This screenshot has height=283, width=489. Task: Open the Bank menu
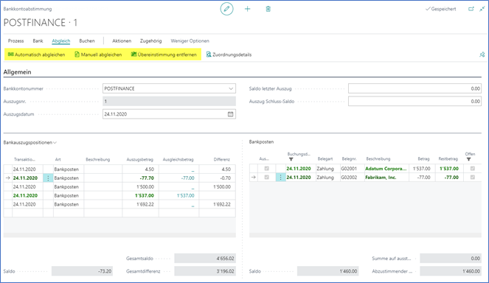(x=38, y=41)
